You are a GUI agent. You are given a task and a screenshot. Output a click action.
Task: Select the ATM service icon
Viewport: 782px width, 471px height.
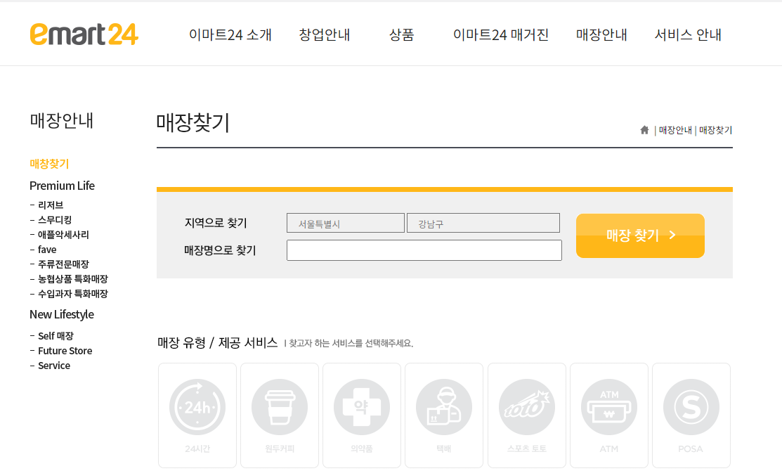coord(609,415)
